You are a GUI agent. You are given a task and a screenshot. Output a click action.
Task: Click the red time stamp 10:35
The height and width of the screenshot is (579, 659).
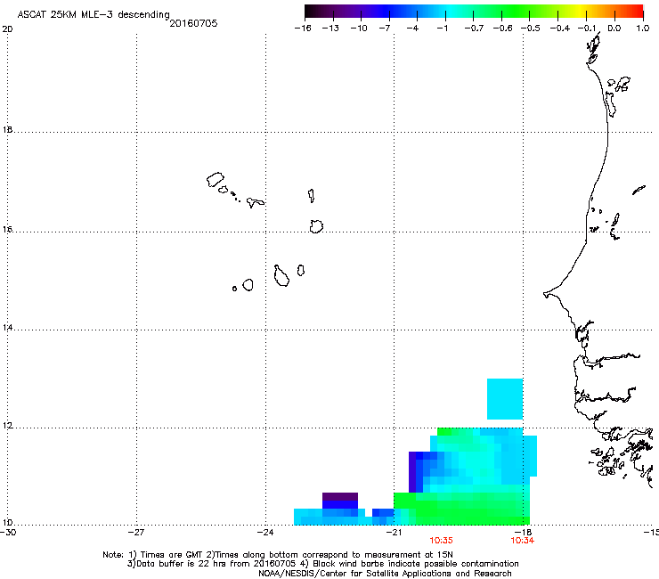click(441, 541)
